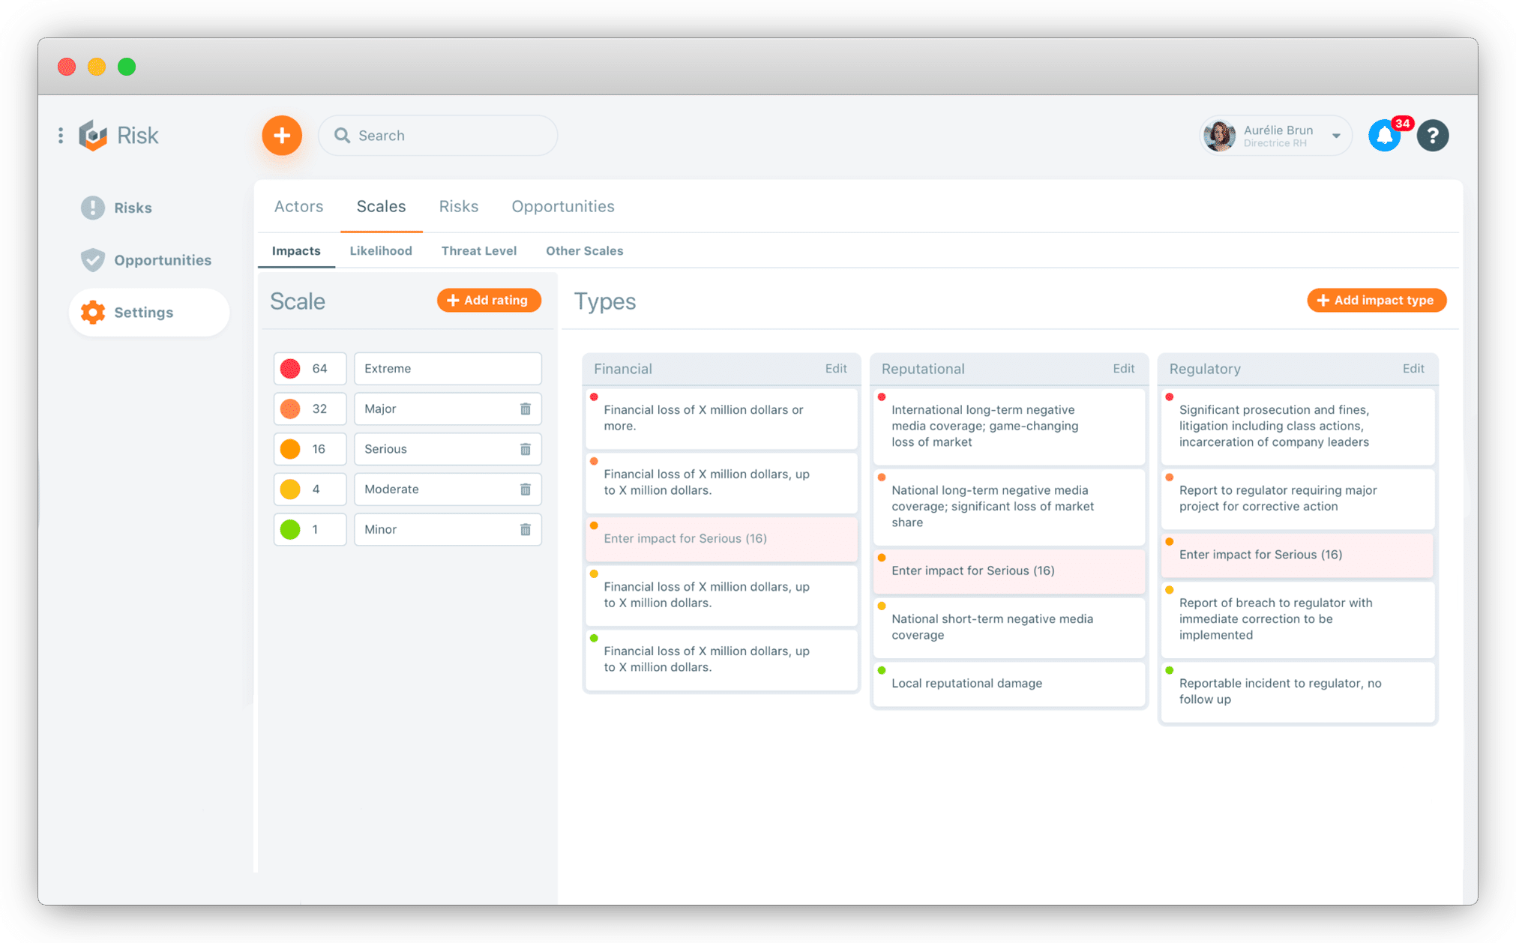
Task: Click the Add rating button
Action: click(489, 301)
